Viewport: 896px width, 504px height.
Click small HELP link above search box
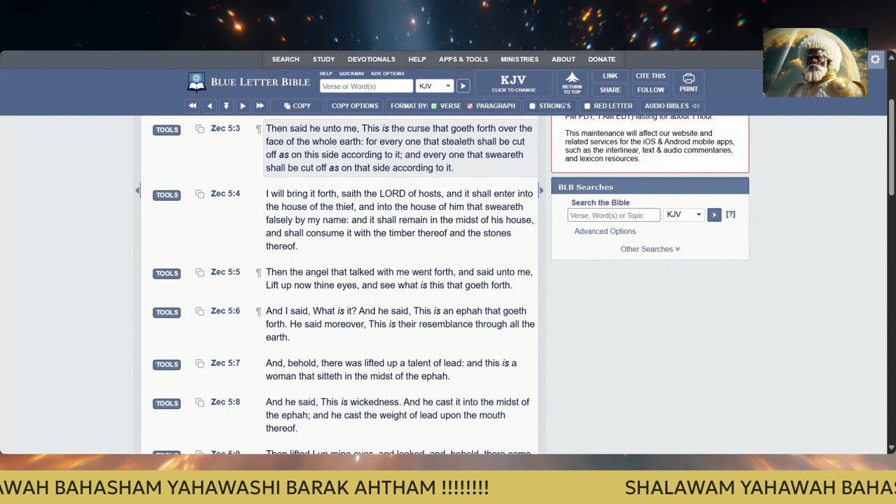[326, 73]
